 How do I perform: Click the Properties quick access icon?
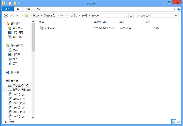click(10, 3)
